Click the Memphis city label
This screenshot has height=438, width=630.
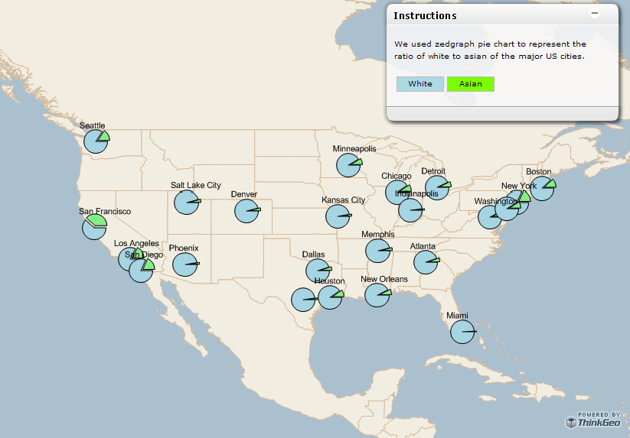pyautogui.click(x=377, y=234)
